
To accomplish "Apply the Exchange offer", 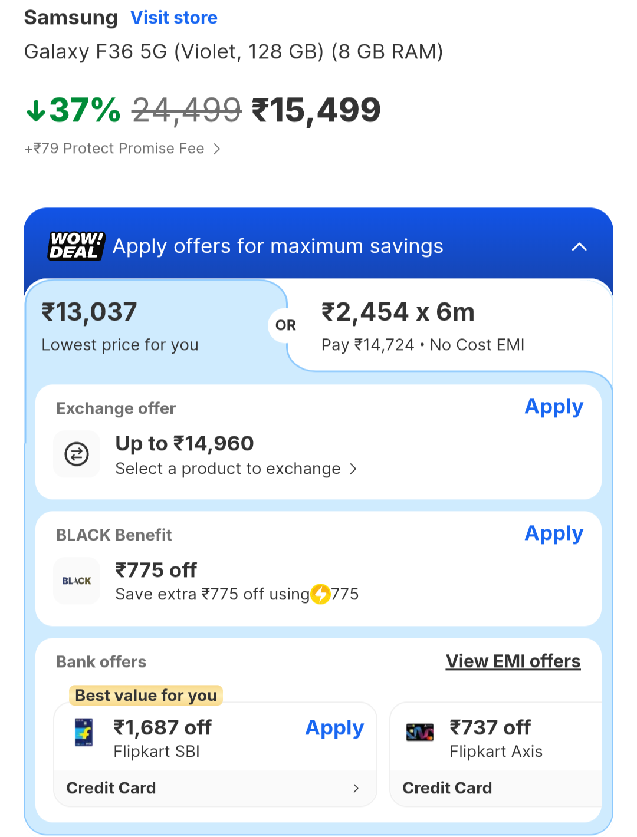I will pos(553,407).
